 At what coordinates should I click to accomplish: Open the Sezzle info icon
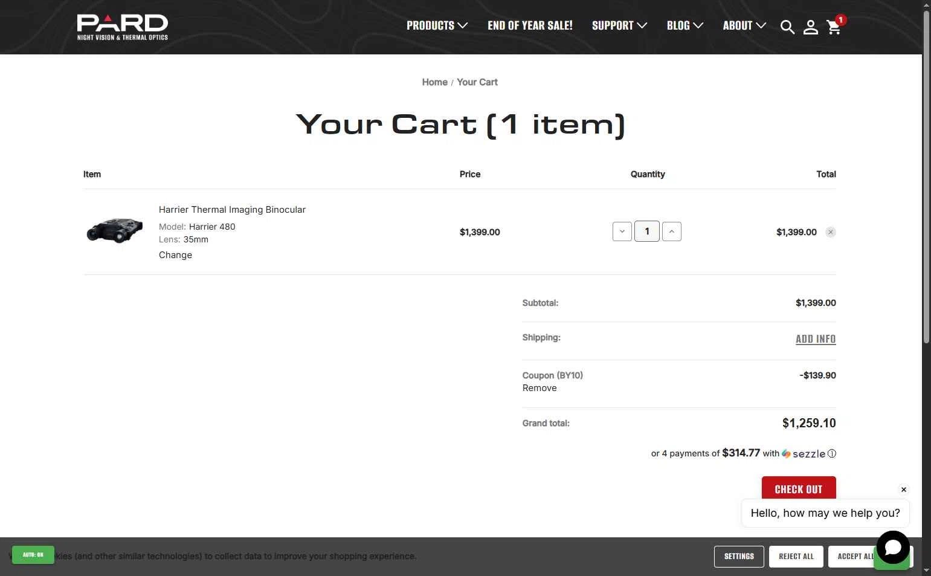tap(832, 453)
